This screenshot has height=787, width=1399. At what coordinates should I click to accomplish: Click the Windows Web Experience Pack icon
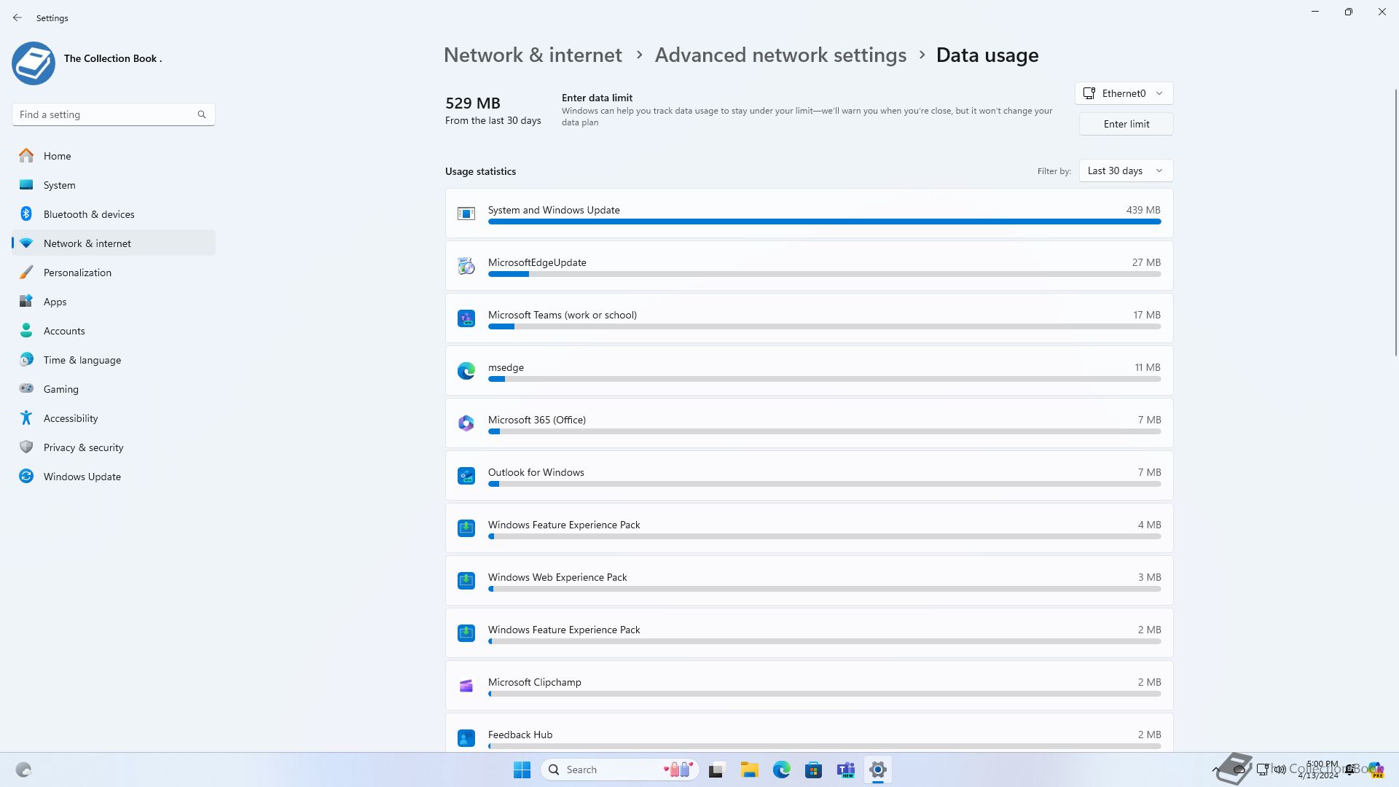(466, 581)
